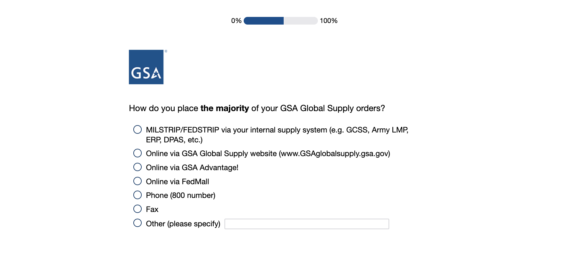Screen dimensions: 567x264
Task: Click the Online via GSA Advantage! label
Action: tap(192, 168)
